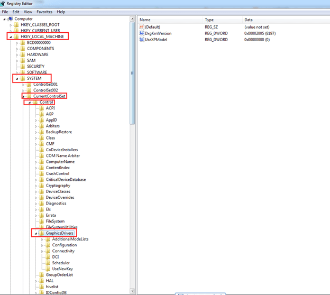The width and height of the screenshot is (330, 295).
Task: Expand the AdditionalModeLists subkey
Action: click(x=42, y=239)
